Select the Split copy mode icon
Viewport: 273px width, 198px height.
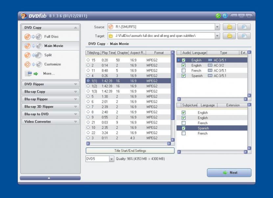33,55
